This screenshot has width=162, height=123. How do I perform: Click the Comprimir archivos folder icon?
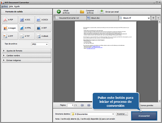tap(82, 11)
